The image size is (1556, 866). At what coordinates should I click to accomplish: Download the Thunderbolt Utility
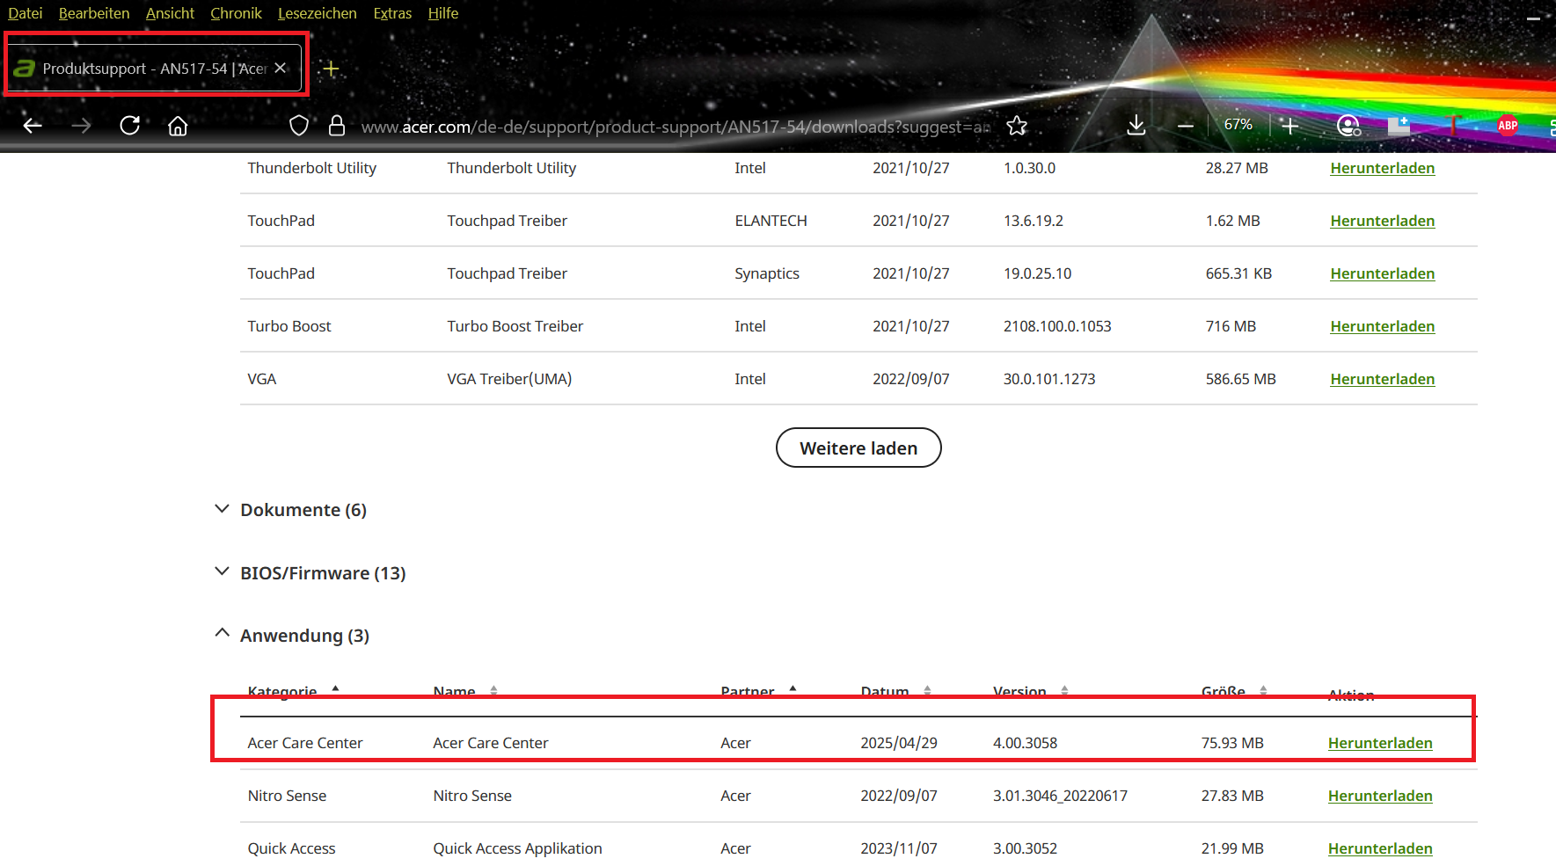pos(1382,168)
